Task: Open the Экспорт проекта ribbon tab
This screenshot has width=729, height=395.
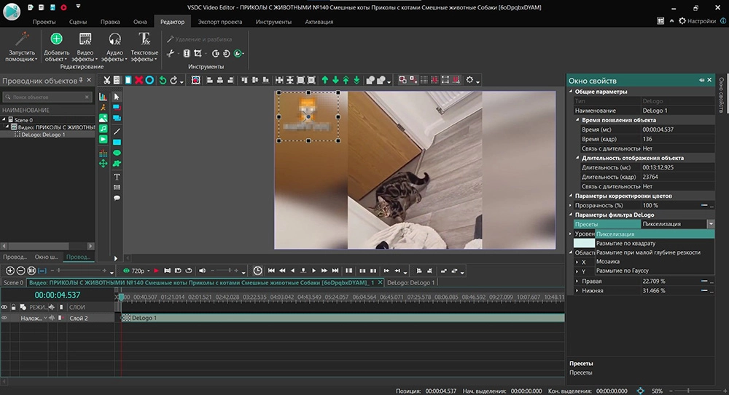Action: click(220, 22)
